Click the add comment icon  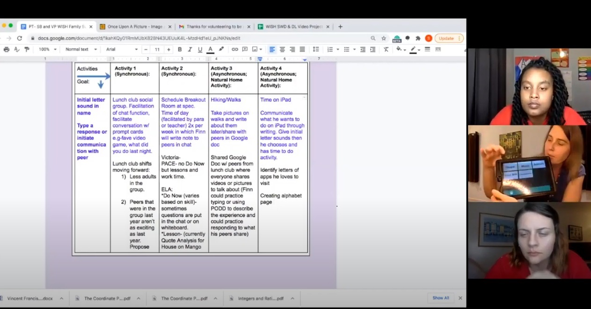point(245,50)
